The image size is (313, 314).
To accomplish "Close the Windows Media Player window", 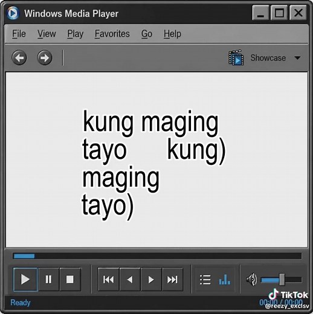I will pyautogui.click(x=298, y=13).
